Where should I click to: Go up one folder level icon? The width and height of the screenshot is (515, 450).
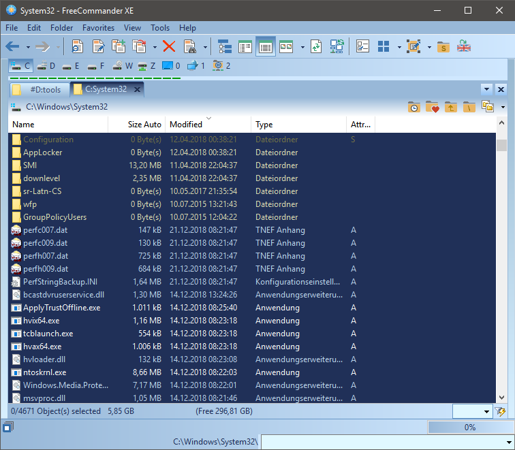(451, 107)
